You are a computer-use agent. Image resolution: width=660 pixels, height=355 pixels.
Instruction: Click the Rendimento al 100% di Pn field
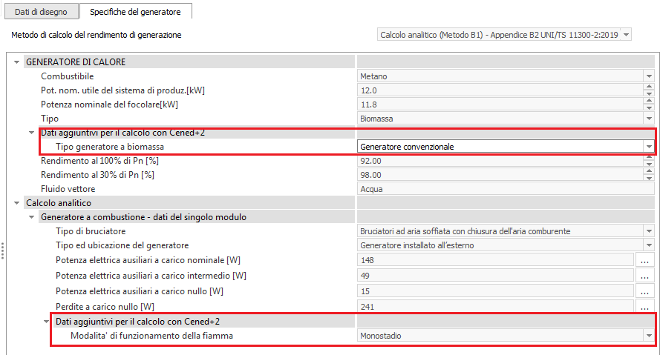[x=497, y=161]
